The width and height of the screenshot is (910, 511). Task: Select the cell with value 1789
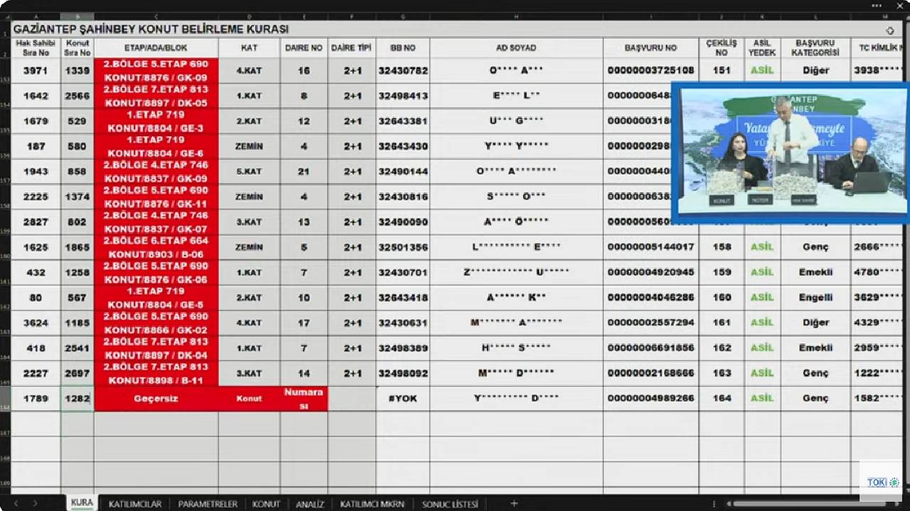[x=36, y=398]
